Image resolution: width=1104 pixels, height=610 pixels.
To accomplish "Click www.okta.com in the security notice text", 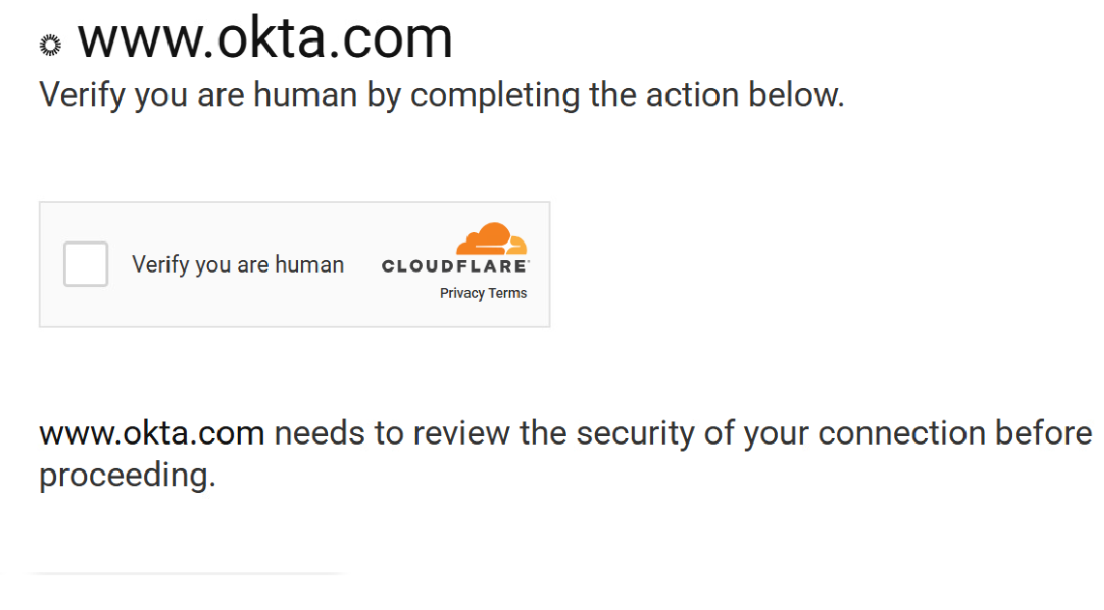I will coord(151,433).
